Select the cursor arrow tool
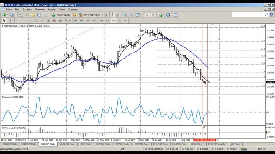This screenshot has height=154, width=275. [4, 21]
